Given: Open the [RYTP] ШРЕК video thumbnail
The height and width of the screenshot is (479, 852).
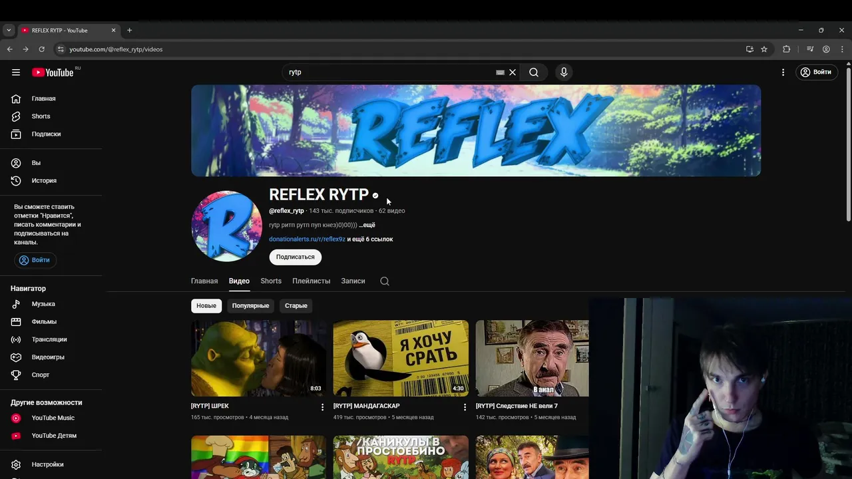Looking at the screenshot, I should point(259,359).
